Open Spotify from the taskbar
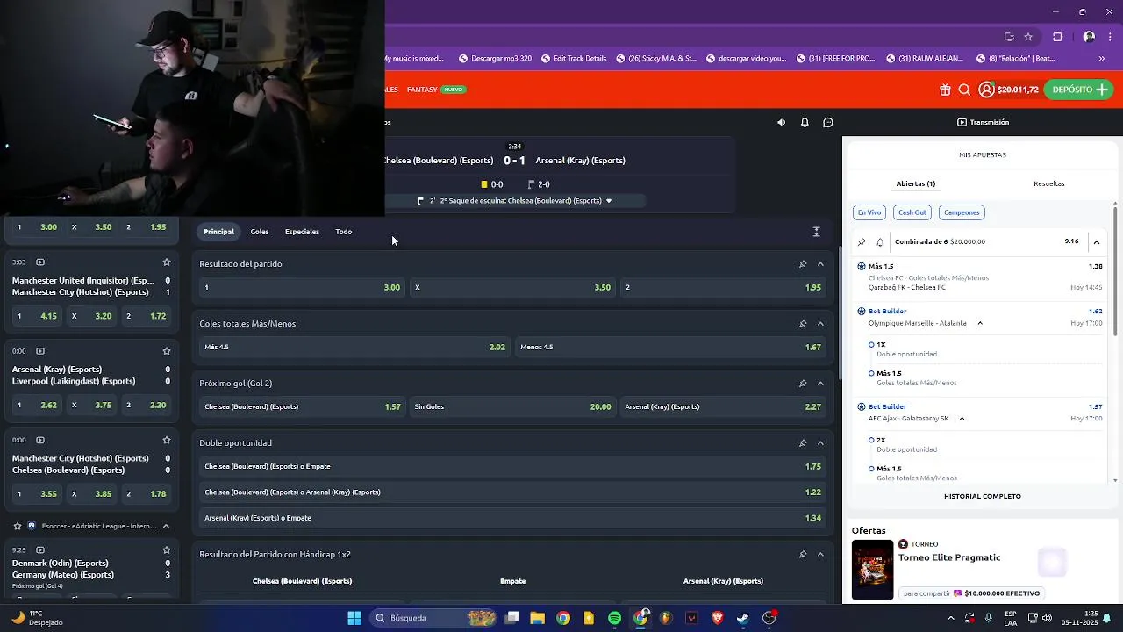The width and height of the screenshot is (1123, 632). coord(615,618)
